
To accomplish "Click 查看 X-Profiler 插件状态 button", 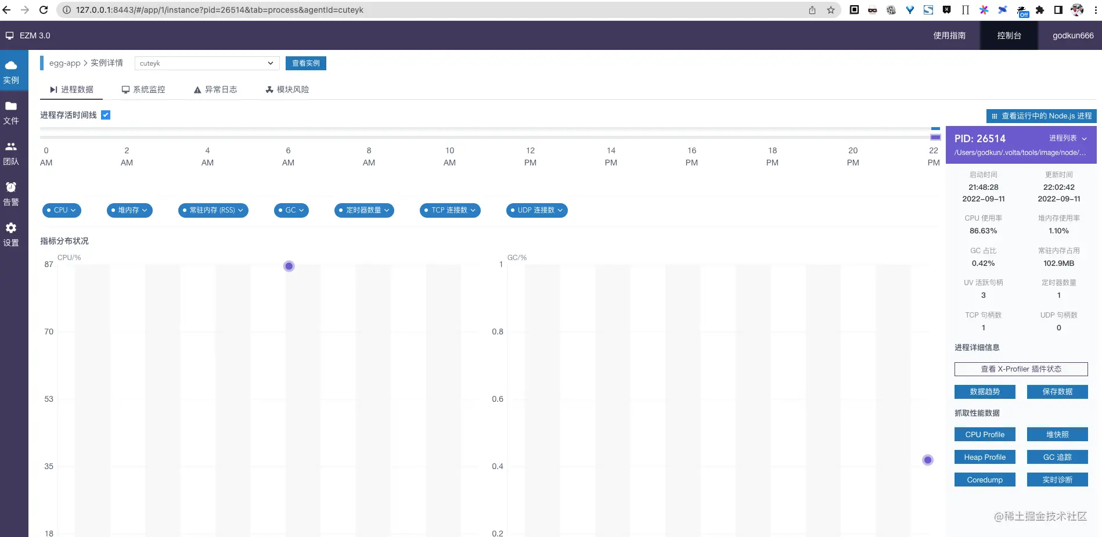I will coord(1021,369).
